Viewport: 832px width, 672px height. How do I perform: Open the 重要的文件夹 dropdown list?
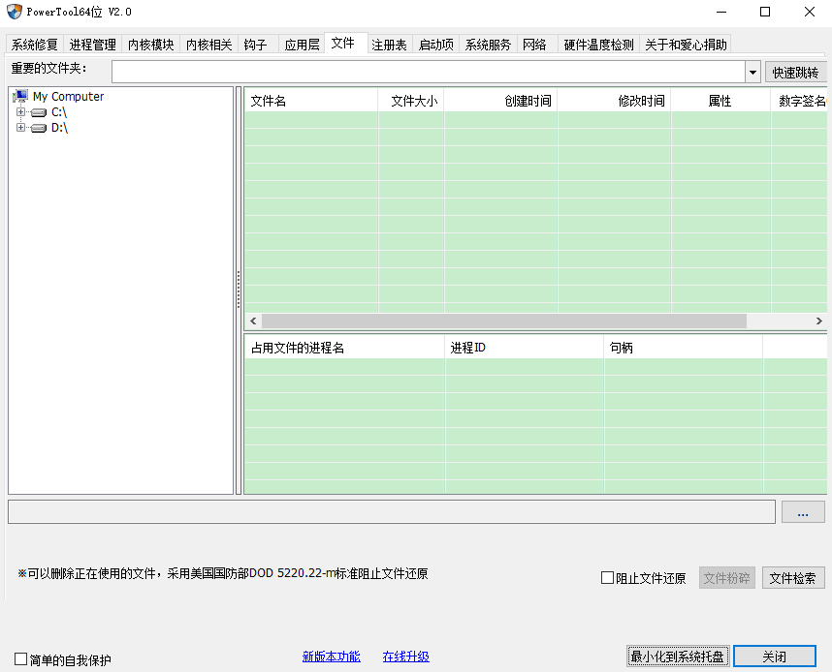(x=753, y=71)
